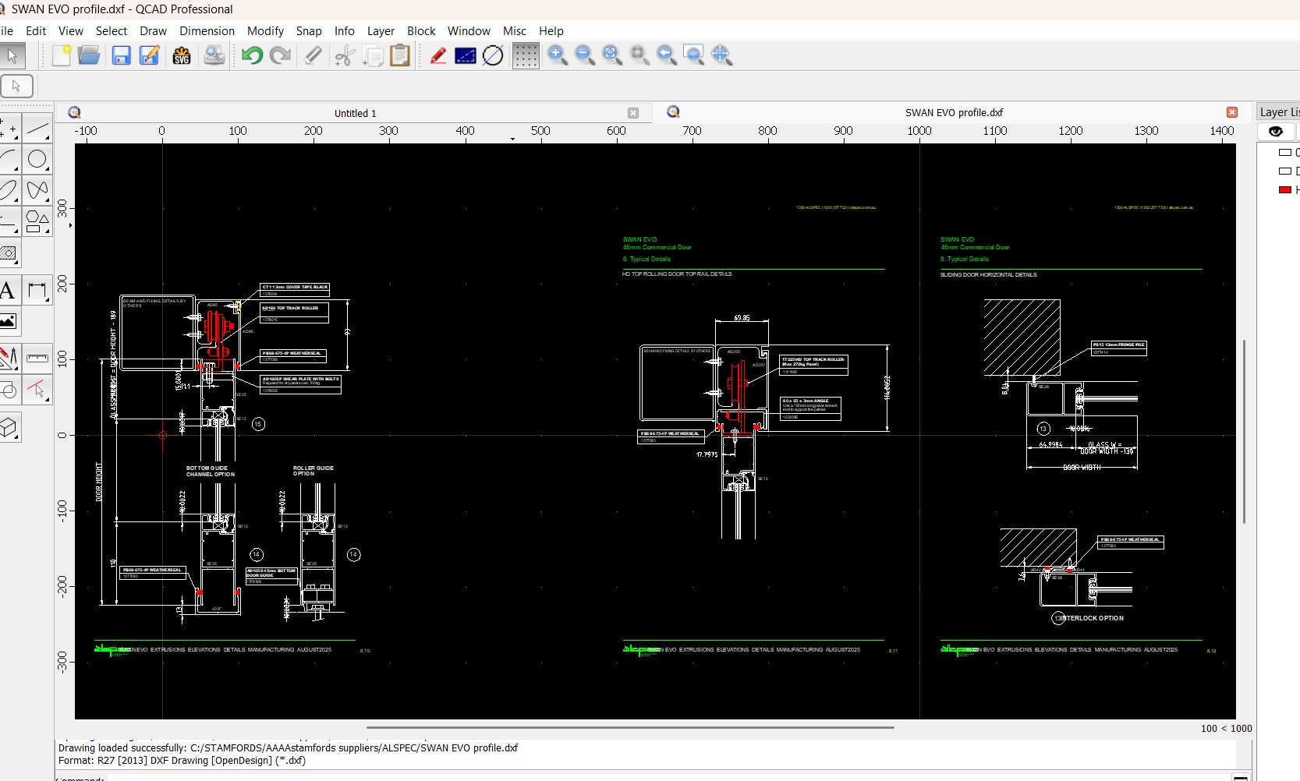Open the Dimension menu
The image size is (1300, 781).
[x=207, y=31]
